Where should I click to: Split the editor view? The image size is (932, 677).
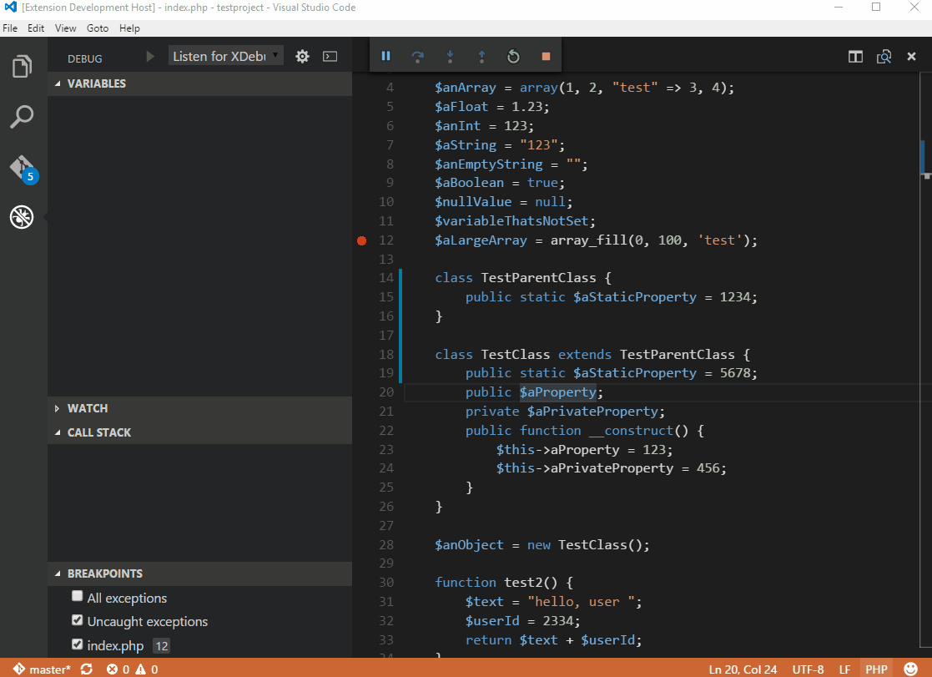pyautogui.click(x=855, y=57)
